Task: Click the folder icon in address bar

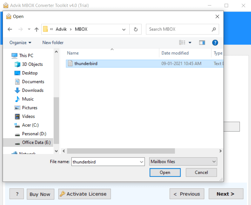Action: pos(46,29)
